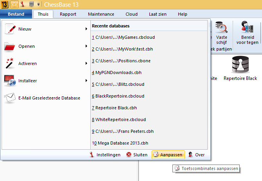
Task: Click the Vaste schijf label
Action: pyautogui.click(x=222, y=40)
